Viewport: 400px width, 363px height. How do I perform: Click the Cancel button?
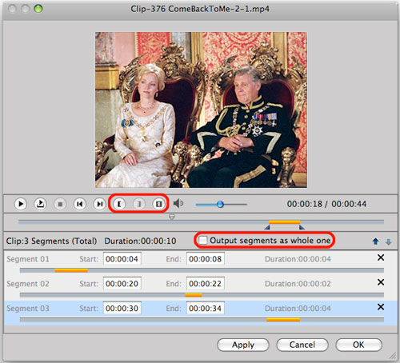coord(302,345)
